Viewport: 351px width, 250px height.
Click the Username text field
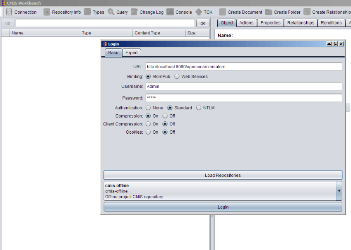tap(243, 87)
